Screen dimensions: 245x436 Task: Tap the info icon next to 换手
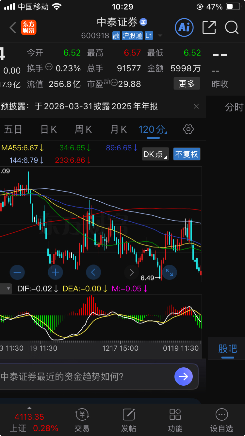tap(49, 67)
